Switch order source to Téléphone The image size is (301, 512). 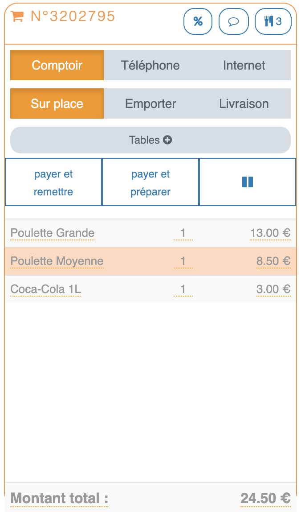point(150,65)
